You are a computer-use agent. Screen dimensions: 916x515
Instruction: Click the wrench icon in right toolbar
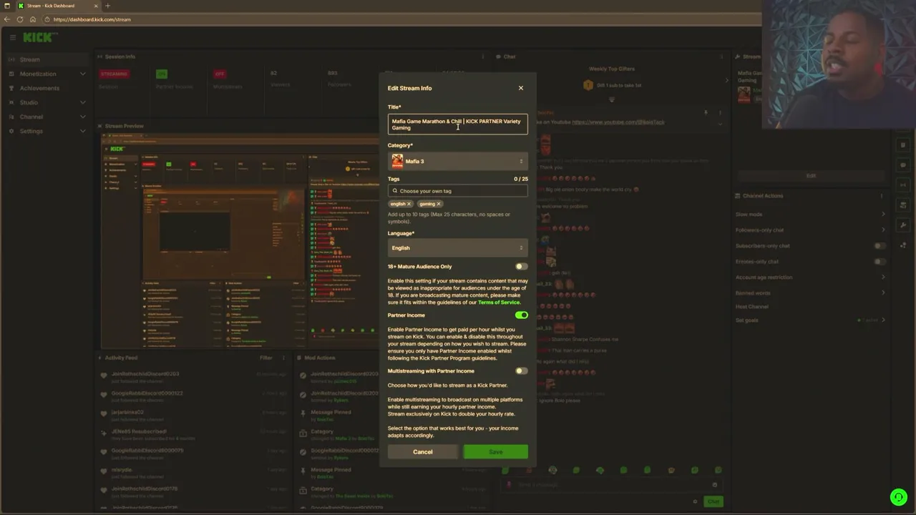pos(903,225)
